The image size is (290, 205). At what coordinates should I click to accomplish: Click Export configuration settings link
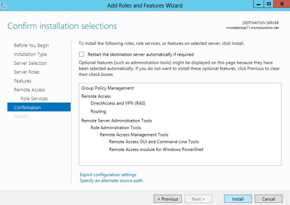click(x=108, y=175)
